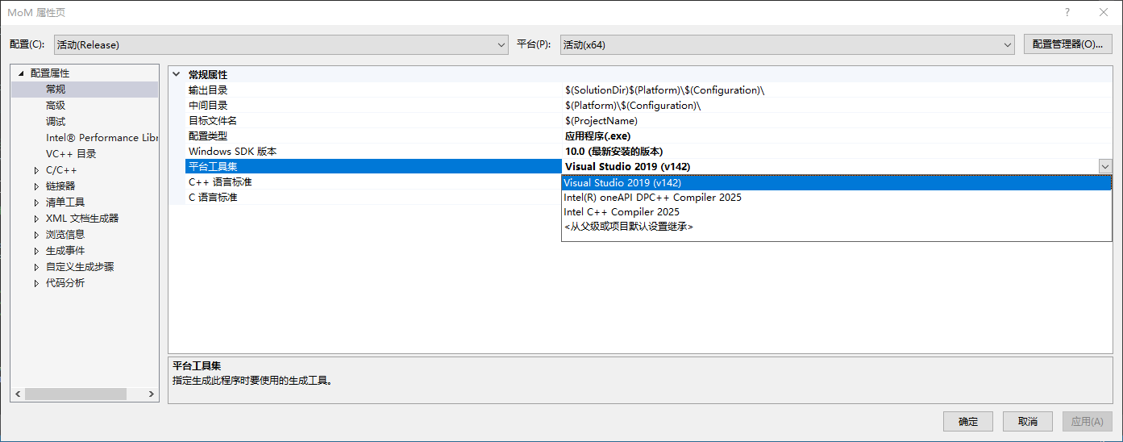
Task: Close the MoM 属性页 dialog
Action: [x=1104, y=12]
